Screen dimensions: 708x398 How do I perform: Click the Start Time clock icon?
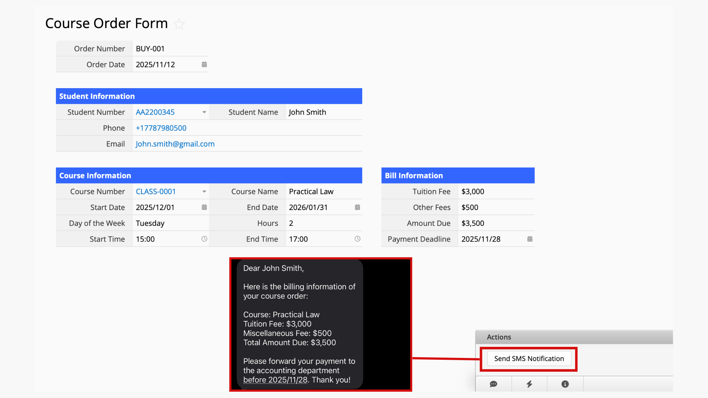(204, 239)
